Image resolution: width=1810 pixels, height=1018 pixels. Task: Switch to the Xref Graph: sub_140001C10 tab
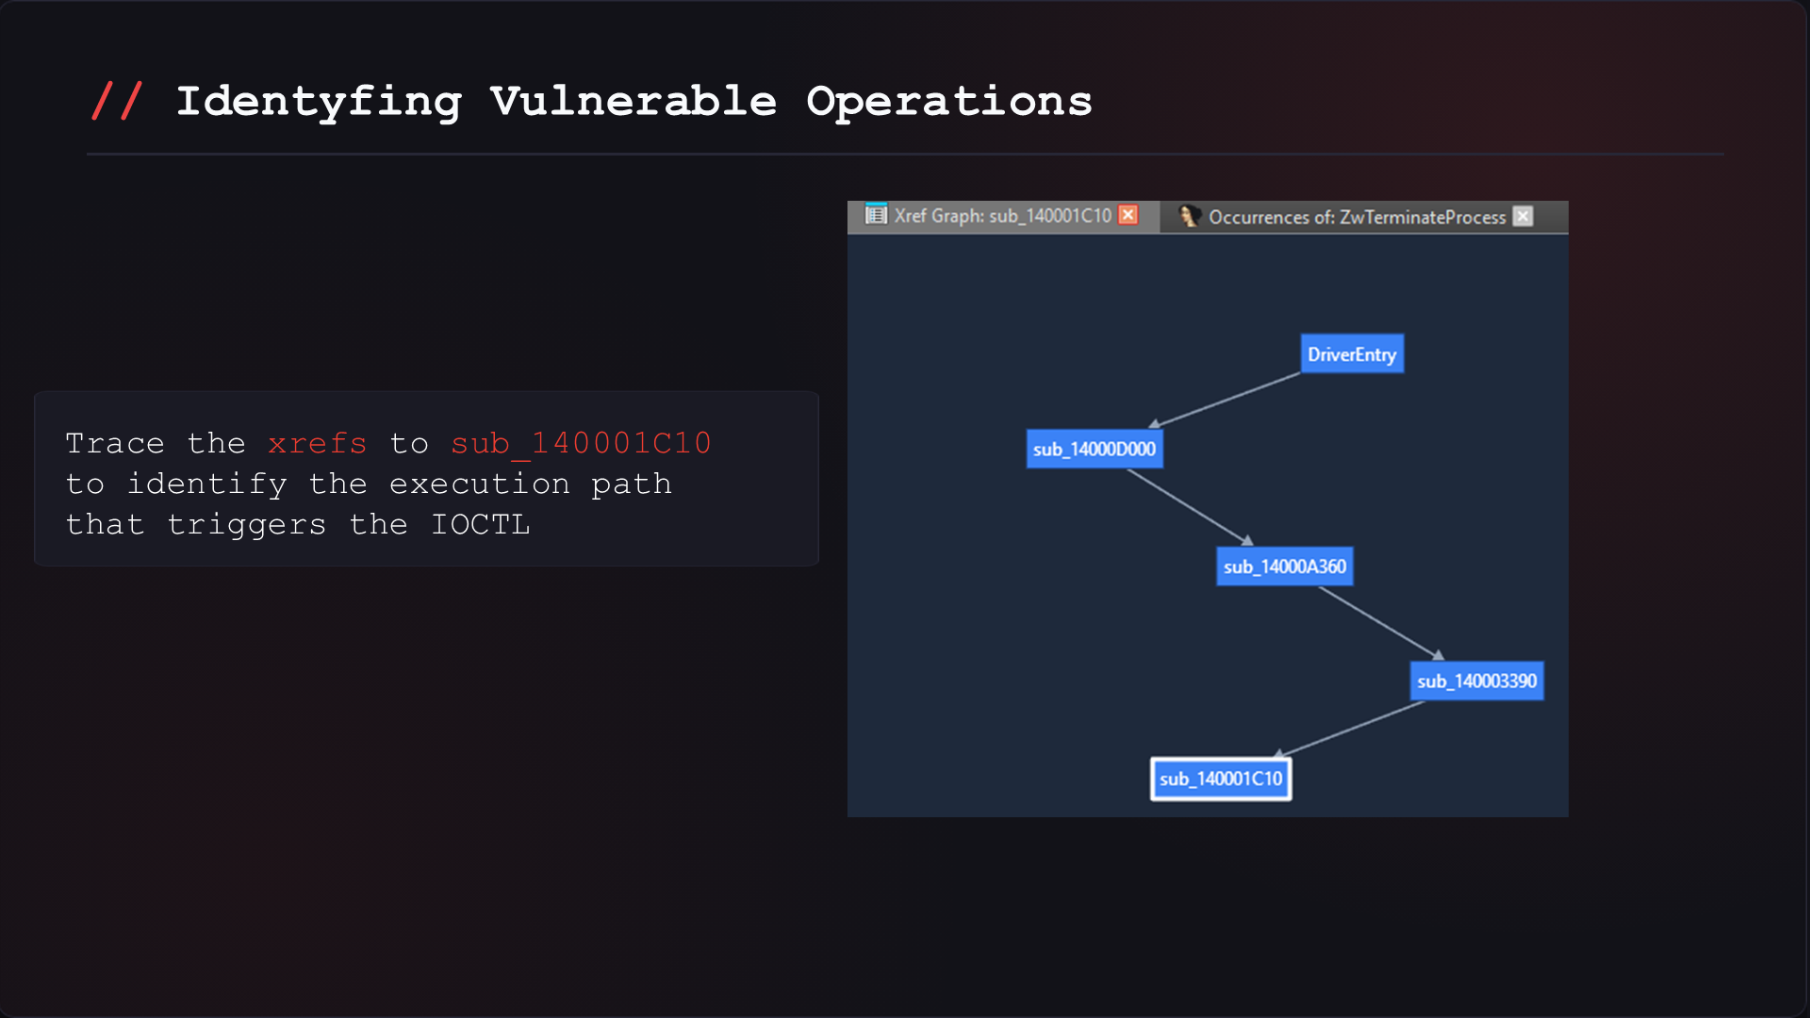click(x=1001, y=216)
